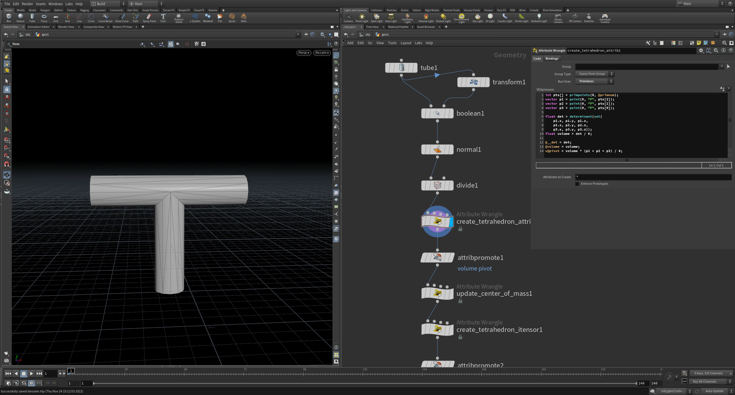Open the Group Type dropdown
Screen dimensions: 735x395
[594, 74]
